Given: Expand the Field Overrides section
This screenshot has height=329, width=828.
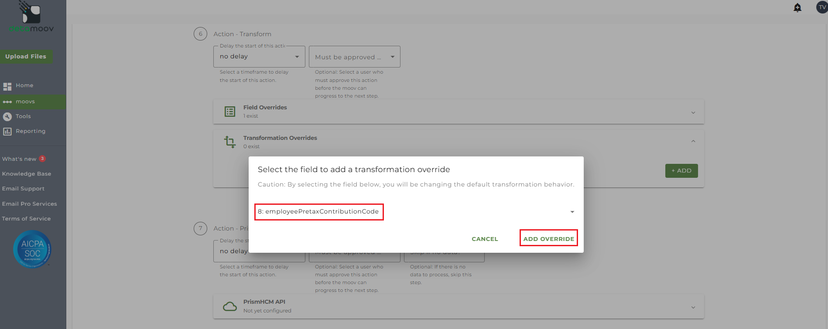Looking at the screenshot, I should click(x=693, y=112).
